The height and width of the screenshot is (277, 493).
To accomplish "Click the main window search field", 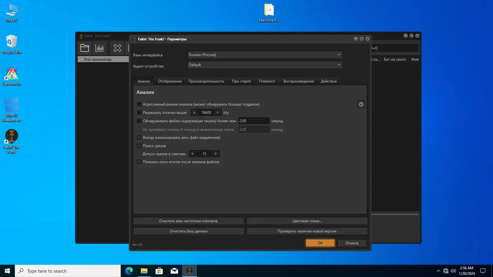I will point(395,48).
